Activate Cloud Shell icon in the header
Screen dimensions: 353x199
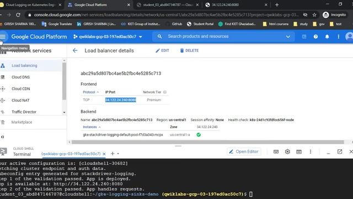(304, 36)
